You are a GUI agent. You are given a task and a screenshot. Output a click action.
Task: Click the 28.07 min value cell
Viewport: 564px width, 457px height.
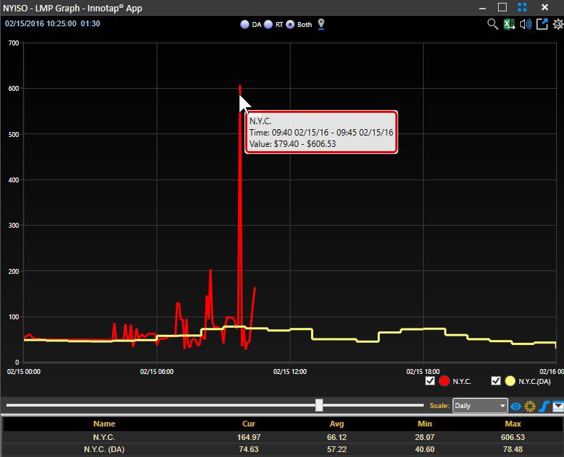click(425, 437)
